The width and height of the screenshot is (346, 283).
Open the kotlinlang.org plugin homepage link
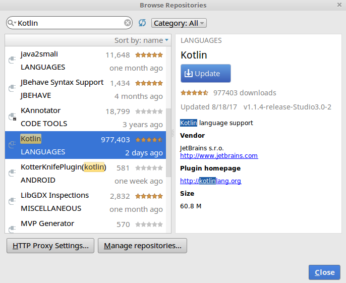(210, 181)
